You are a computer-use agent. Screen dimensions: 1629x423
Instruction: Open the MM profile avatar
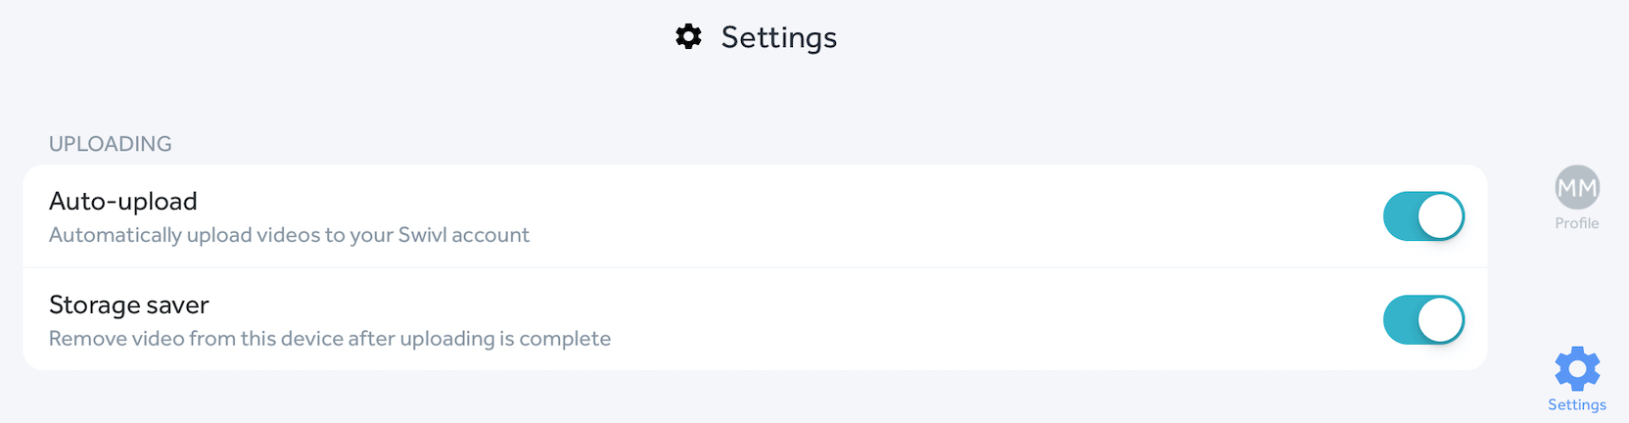click(1576, 187)
